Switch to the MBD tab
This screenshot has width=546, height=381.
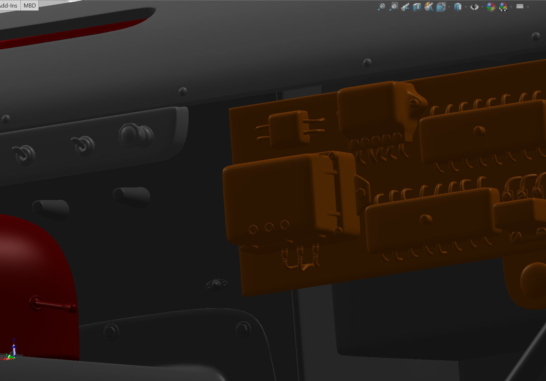(x=30, y=5)
